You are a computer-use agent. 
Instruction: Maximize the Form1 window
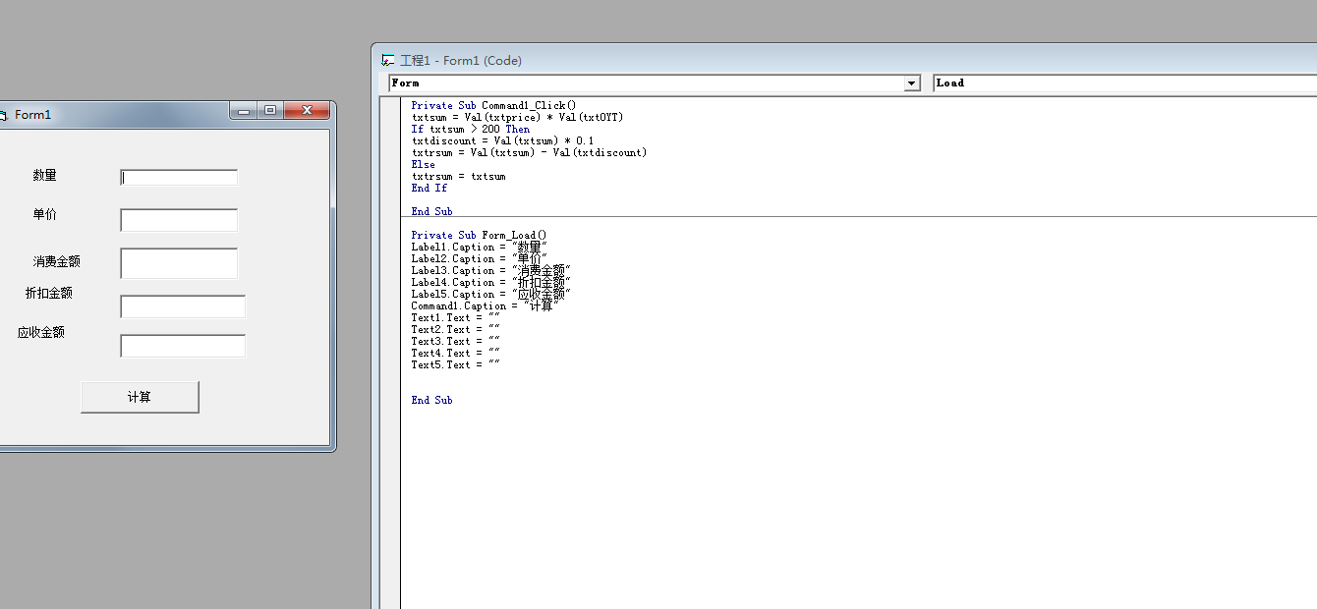click(270, 111)
